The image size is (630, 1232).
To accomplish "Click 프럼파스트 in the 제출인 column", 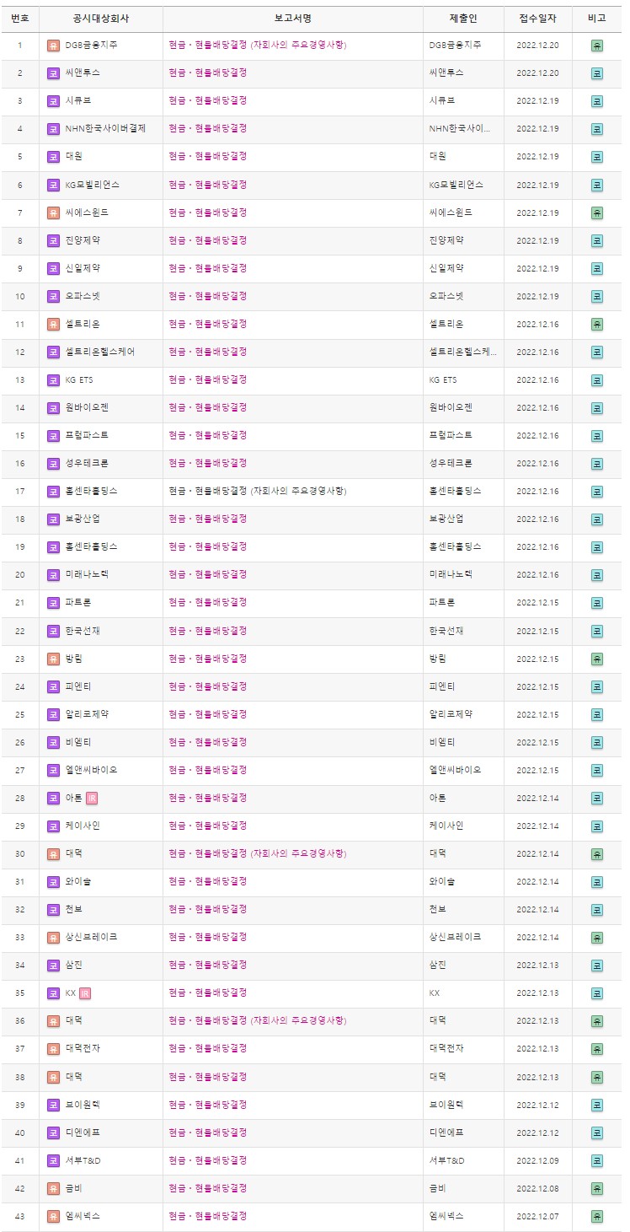I will pyautogui.click(x=451, y=435).
